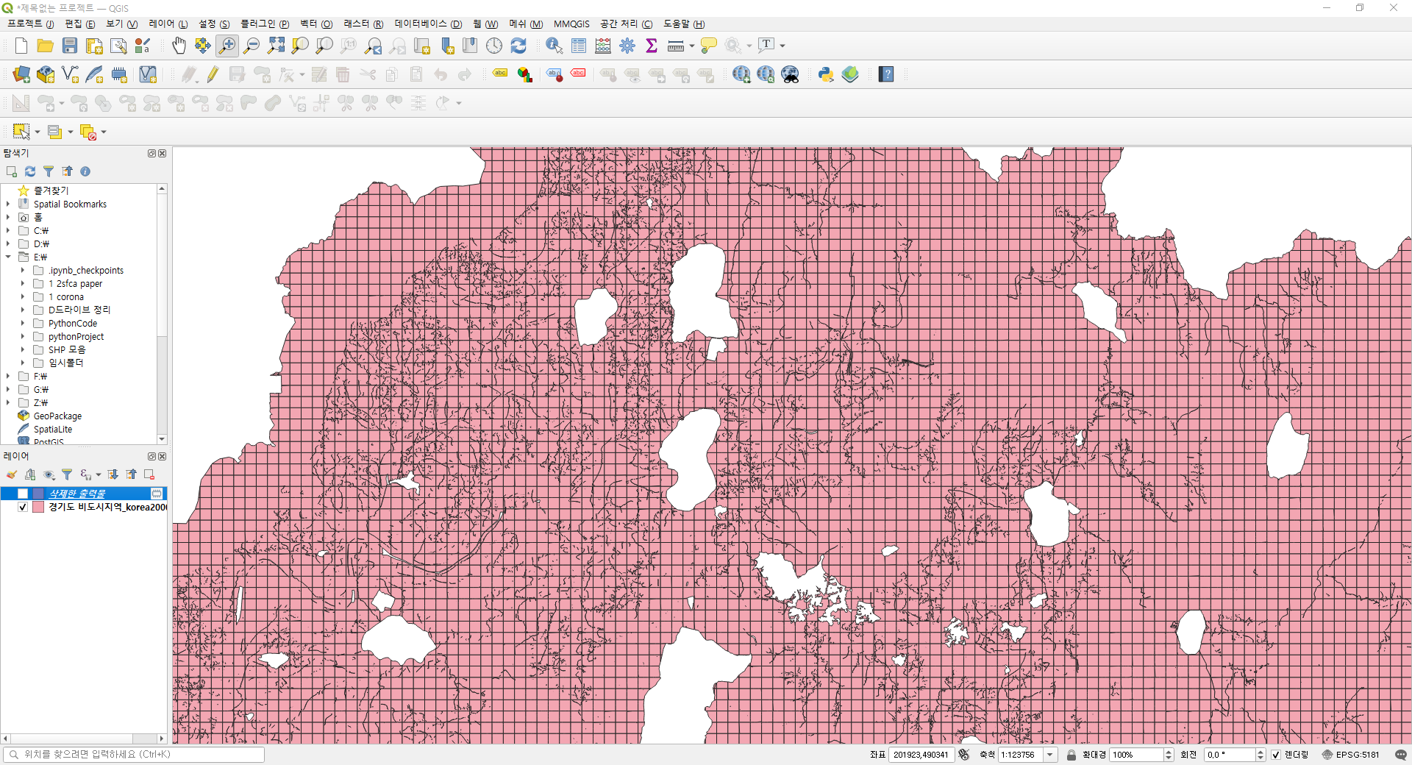This screenshot has width=1412, height=765.
Task: Create a new GeoPackage layer icon
Action: tap(46, 74)
